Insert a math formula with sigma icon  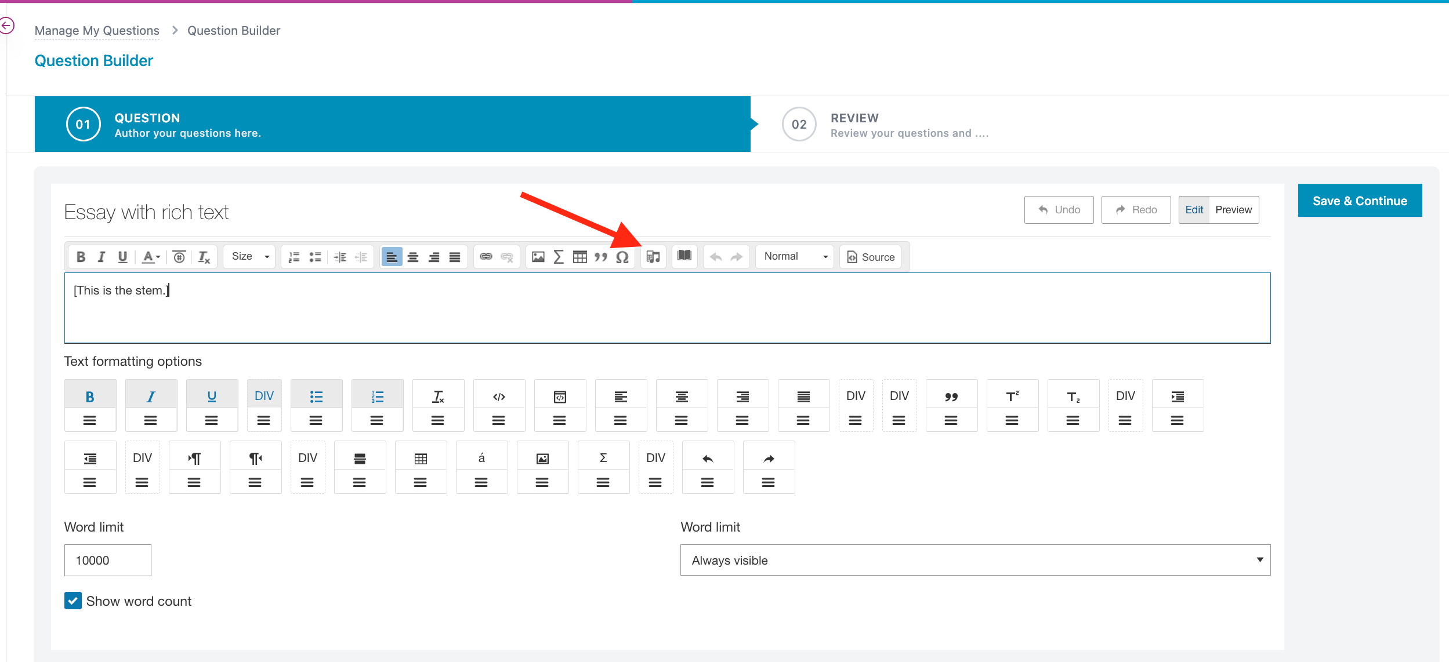(559, 257)
